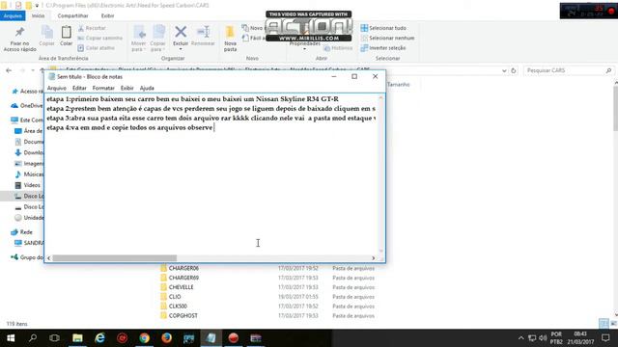Open Task View from the taskbar
618x347 pixels.
[x=55, y=338]
